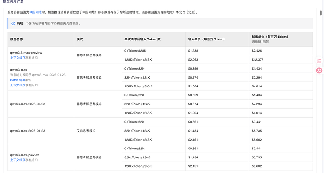
Task: Click 非思考和思考模式 in the qwen3-max-preview row
Action: coord(89,157)
